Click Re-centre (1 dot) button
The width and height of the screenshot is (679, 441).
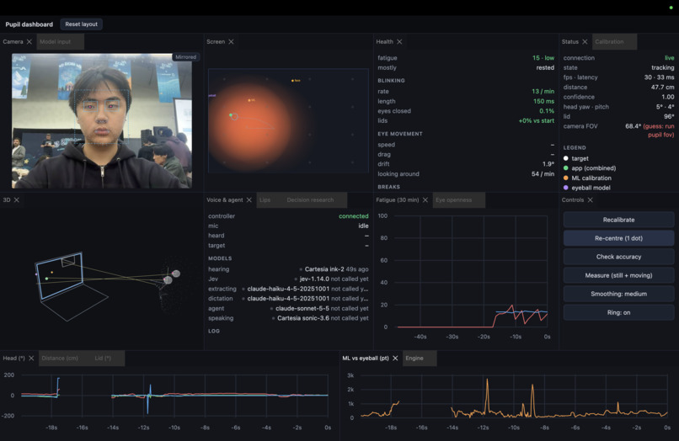[x=618, y=238]
